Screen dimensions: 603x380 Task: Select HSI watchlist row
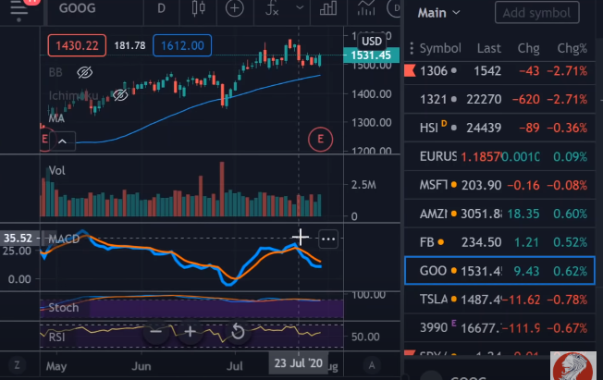click(x=499, y=128)
